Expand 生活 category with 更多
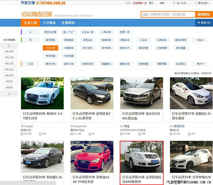213x185 pixels. coord(201,64)
